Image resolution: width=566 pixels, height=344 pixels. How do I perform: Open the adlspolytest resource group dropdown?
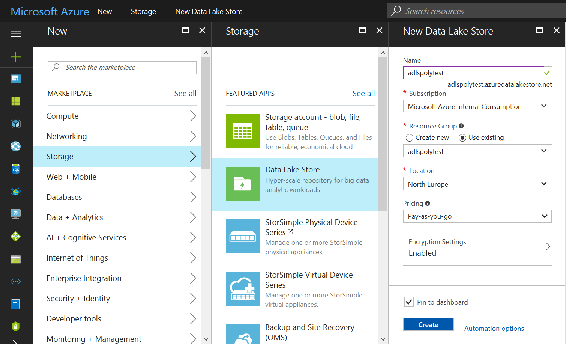pyautogui.click(x=477, y=151)
